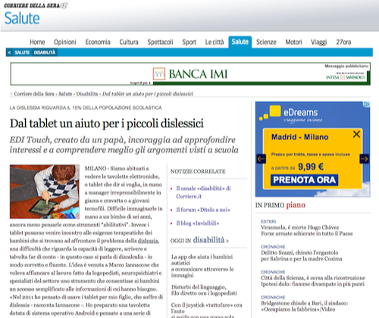The image size is (379, 318).
Task: Click the Salute breadcrumb link
Action: pos(65,94)
